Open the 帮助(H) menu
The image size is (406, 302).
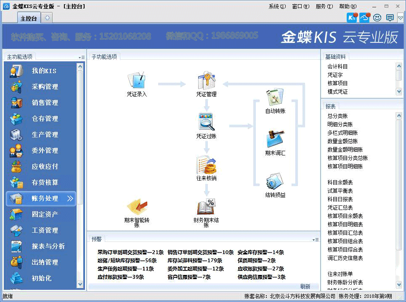point(348,6)
